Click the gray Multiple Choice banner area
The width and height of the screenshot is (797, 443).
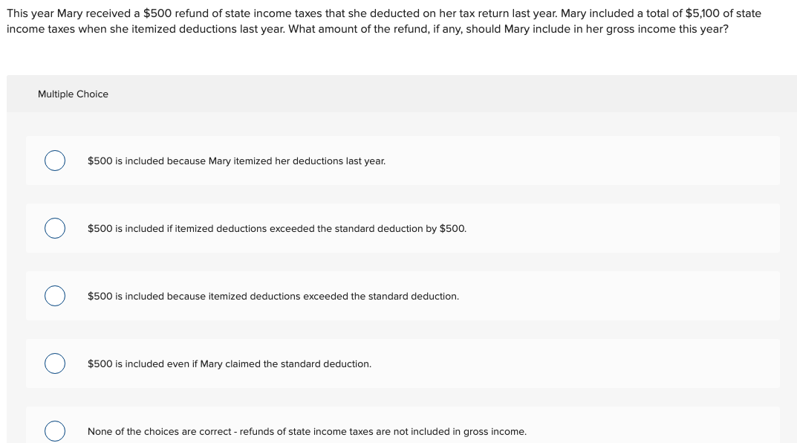pyautogui.click(x=401, y=94)
